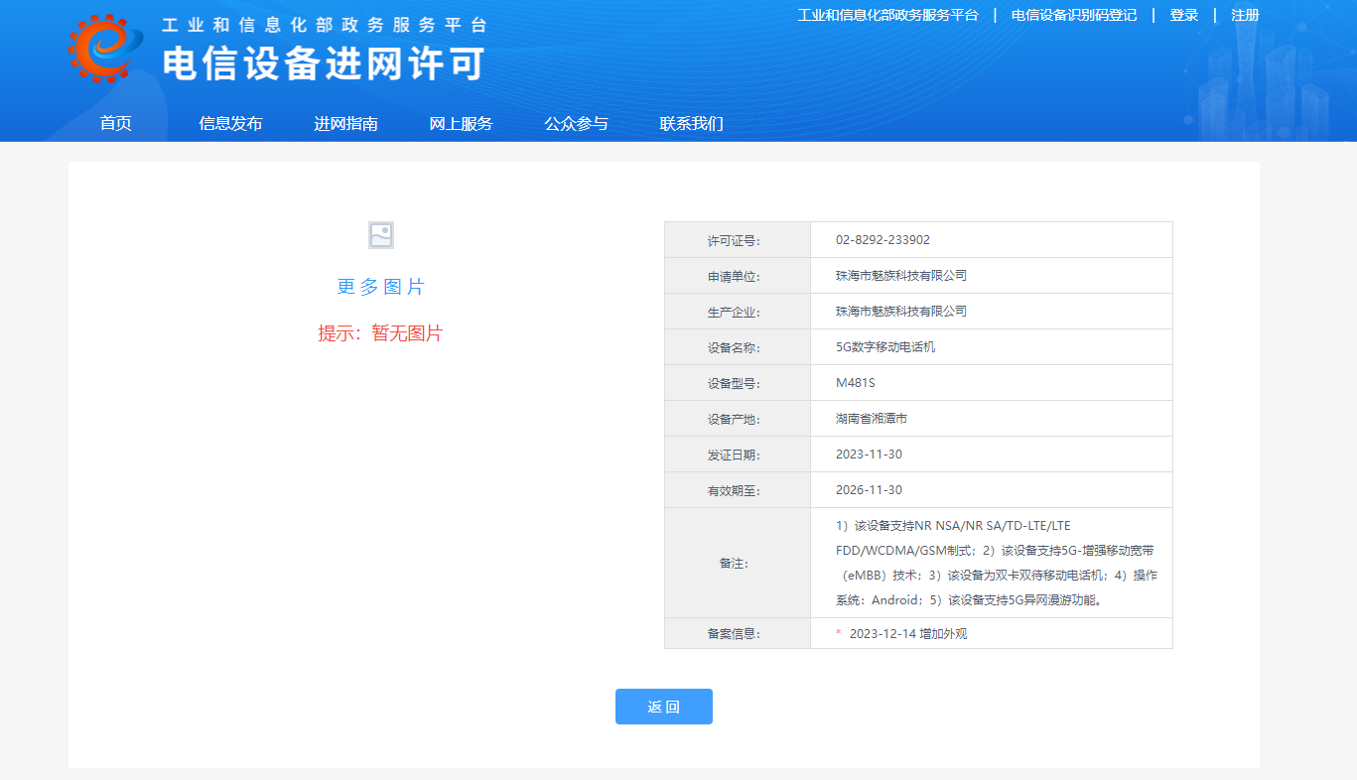
Task: Click the 电信设备进网许可 header title
Action: [324, 64]
